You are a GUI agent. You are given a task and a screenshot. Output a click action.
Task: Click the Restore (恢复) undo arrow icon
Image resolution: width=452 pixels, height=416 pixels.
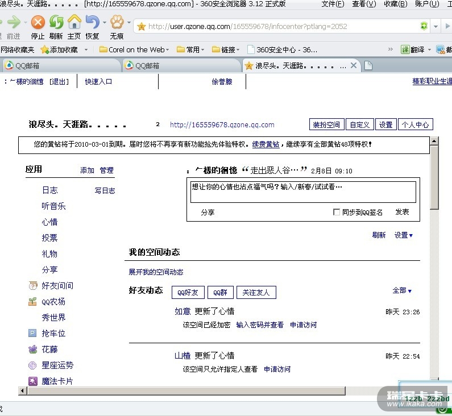[x=92, y=22]
